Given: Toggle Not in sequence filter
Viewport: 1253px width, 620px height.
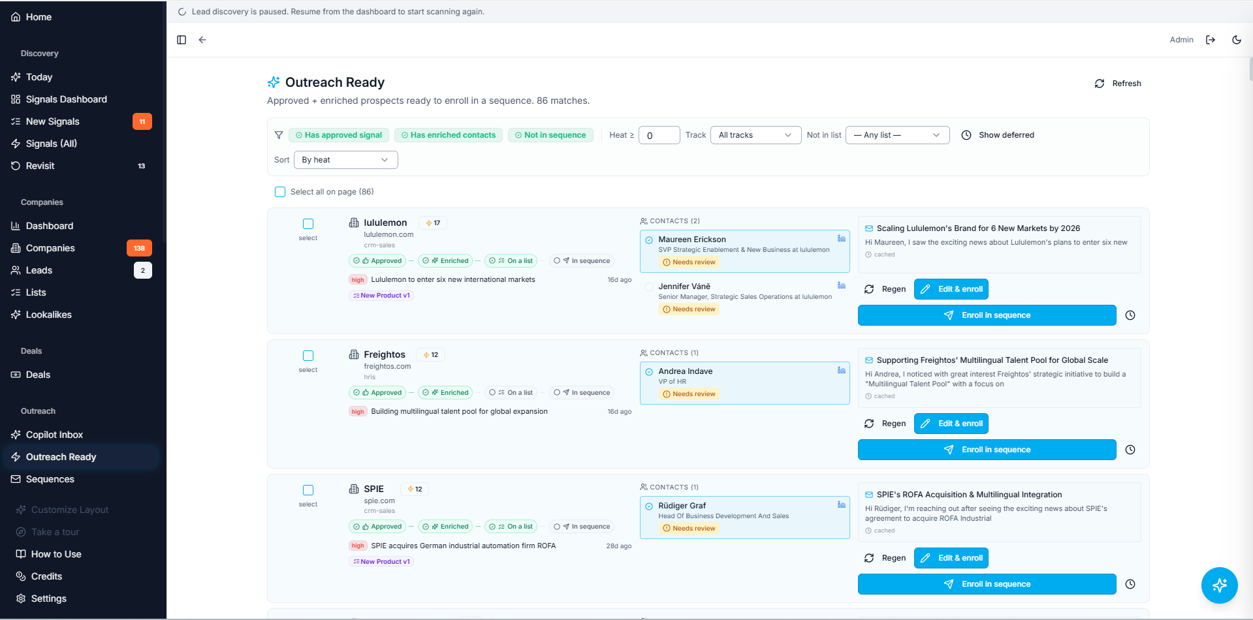Looking at the screenshot, I should [x=550, y=135].
